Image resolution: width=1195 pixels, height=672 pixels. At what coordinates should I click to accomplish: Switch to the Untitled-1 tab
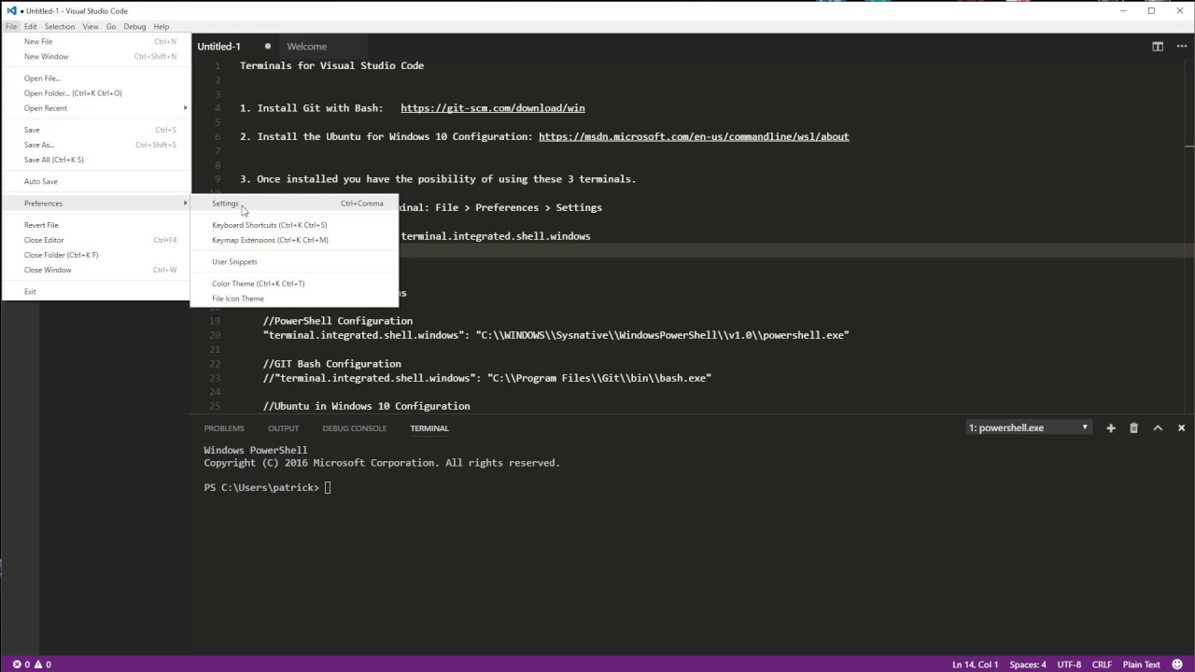pyautogui.click(x=235, y=47)
